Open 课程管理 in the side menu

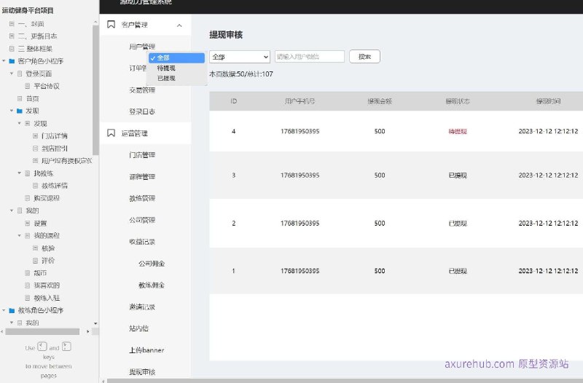[142, 176]
